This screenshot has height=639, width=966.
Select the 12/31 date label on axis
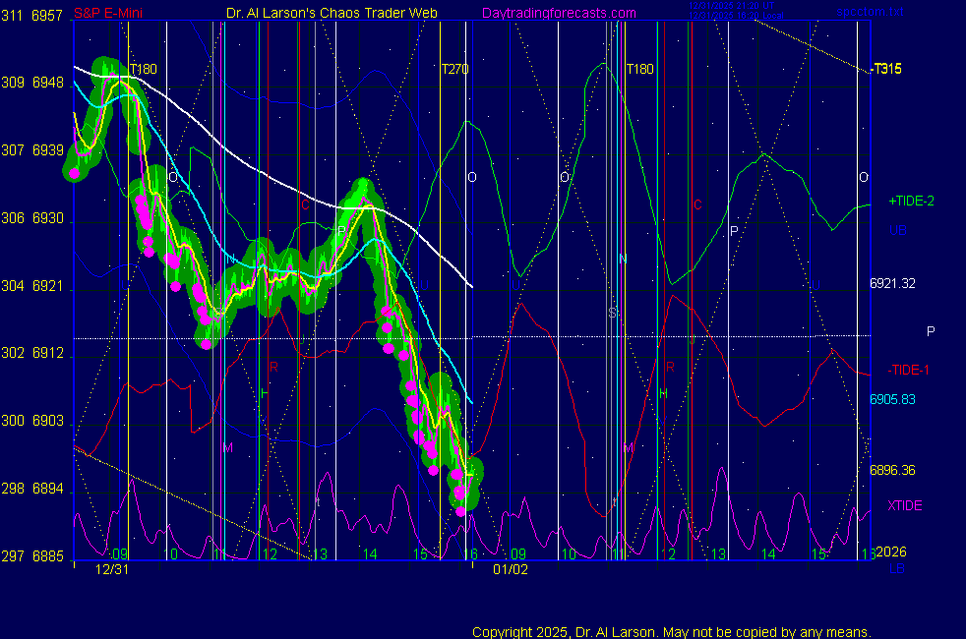(112, 569)
